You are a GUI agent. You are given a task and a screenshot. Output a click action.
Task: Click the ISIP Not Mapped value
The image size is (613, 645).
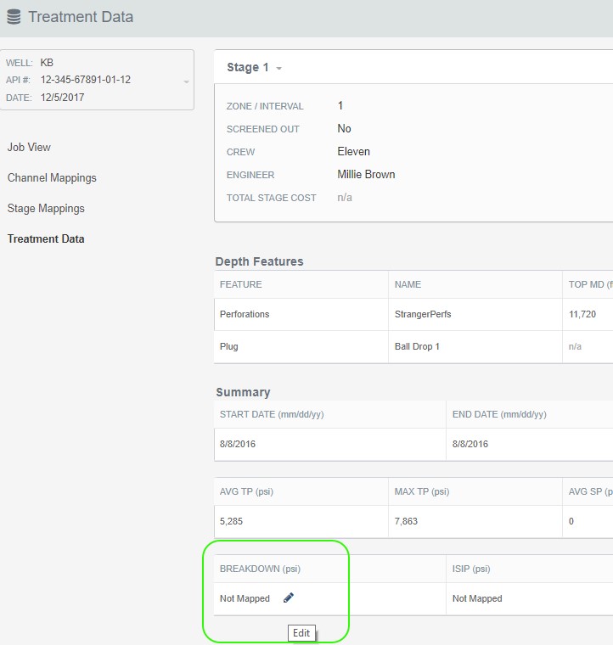point(477,598)
